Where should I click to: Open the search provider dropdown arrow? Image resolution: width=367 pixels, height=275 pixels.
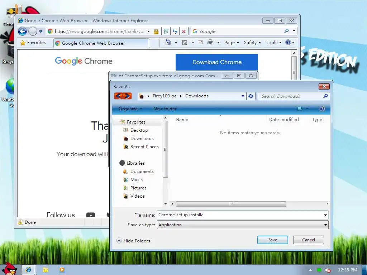[x=294, y=31]
